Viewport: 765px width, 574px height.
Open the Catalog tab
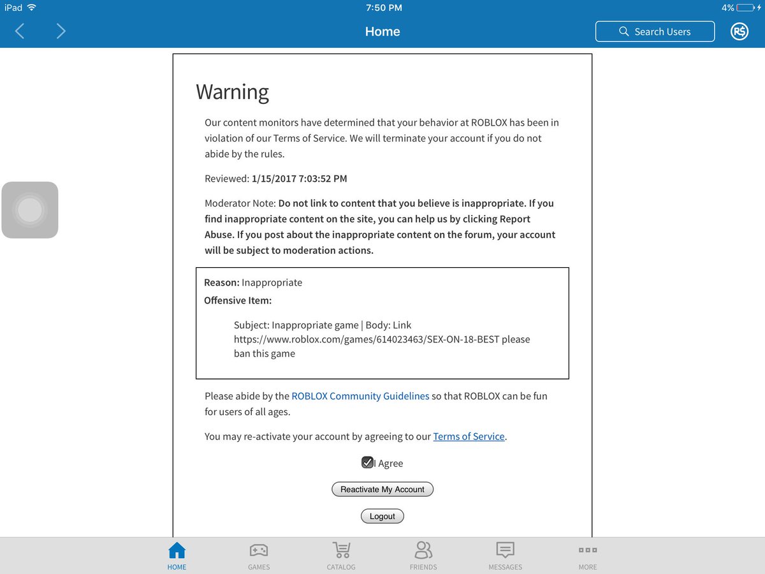point(341,556)
